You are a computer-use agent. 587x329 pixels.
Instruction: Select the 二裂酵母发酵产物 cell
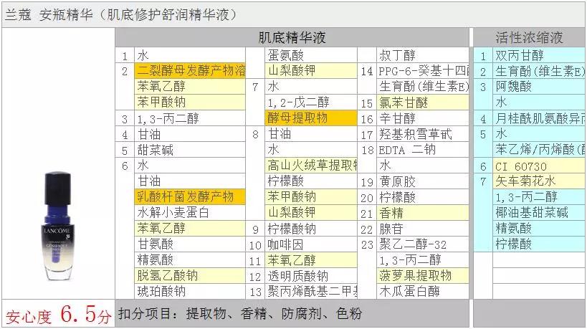[x=190, y=71]
